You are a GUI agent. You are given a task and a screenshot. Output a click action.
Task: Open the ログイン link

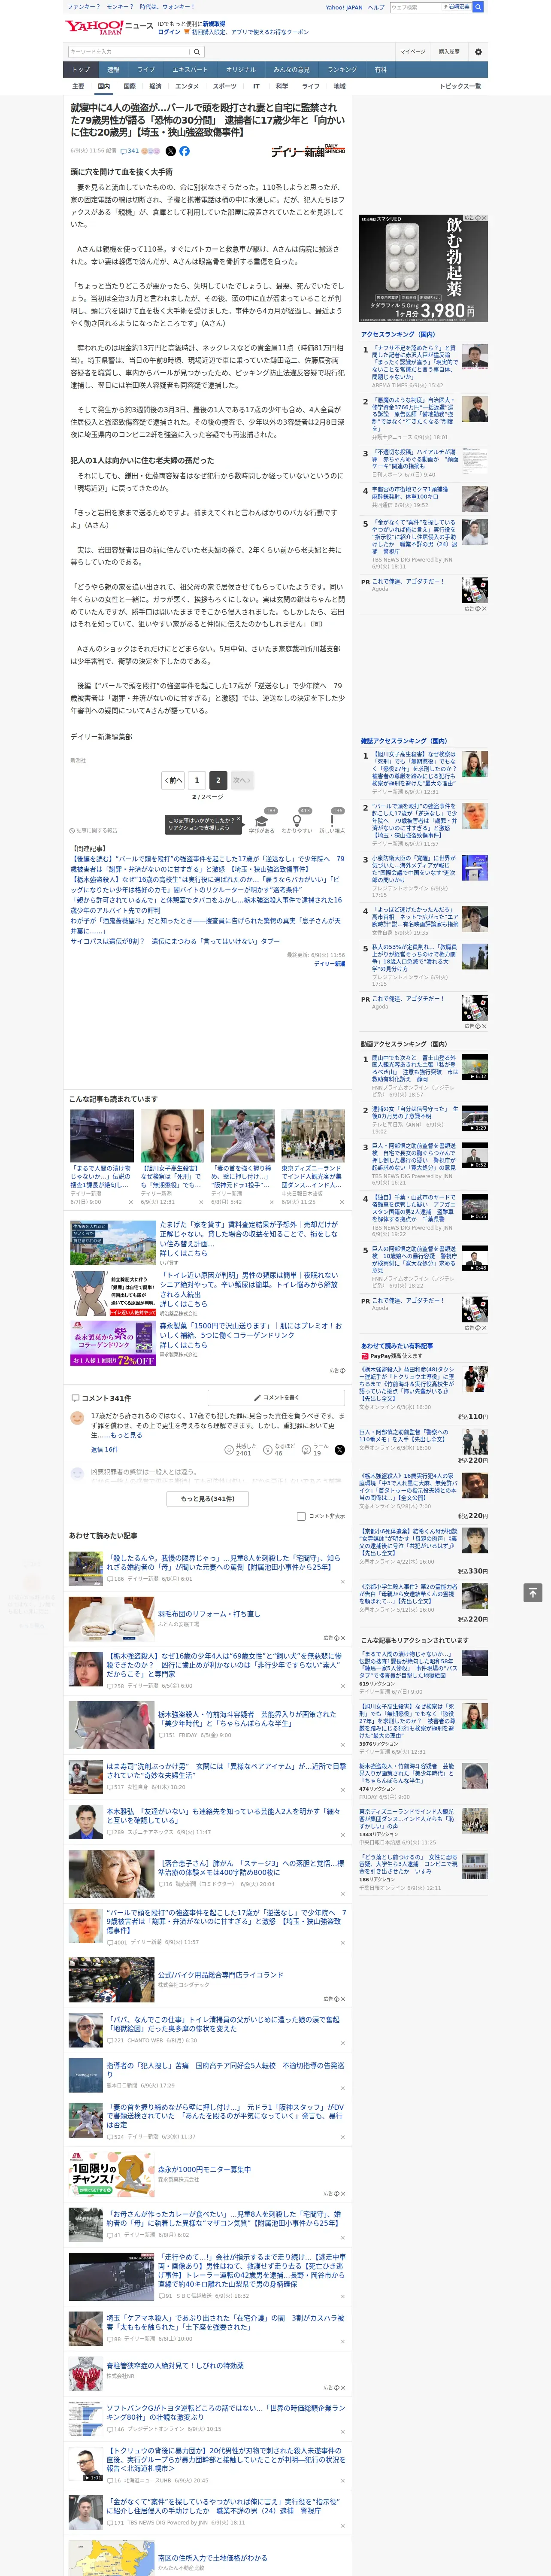pos(169,32)
